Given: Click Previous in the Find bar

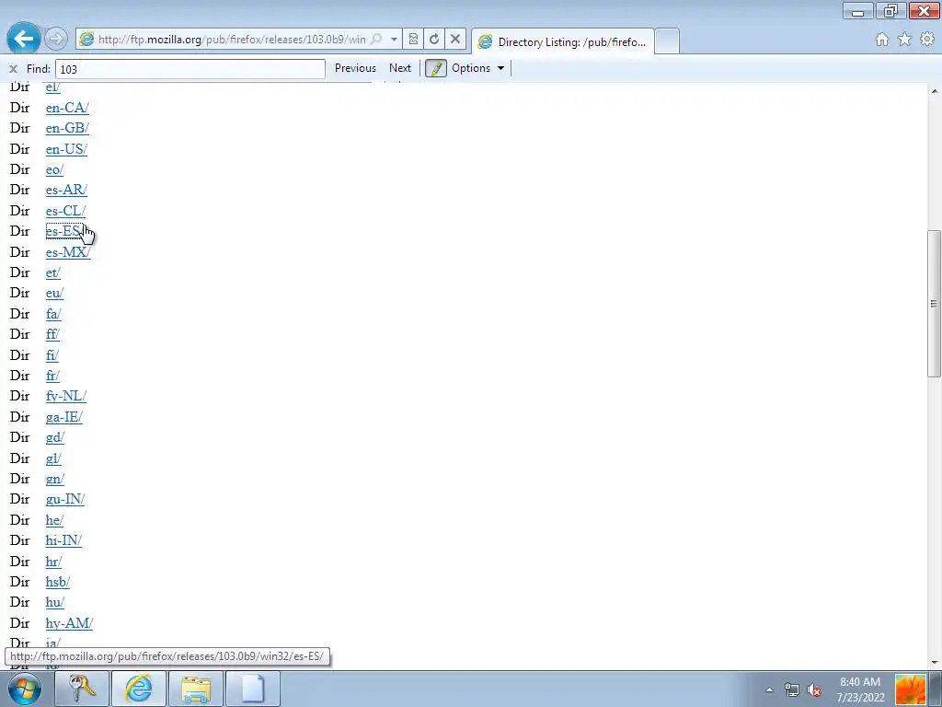Looking at the screenshot, I should (355, 68).
